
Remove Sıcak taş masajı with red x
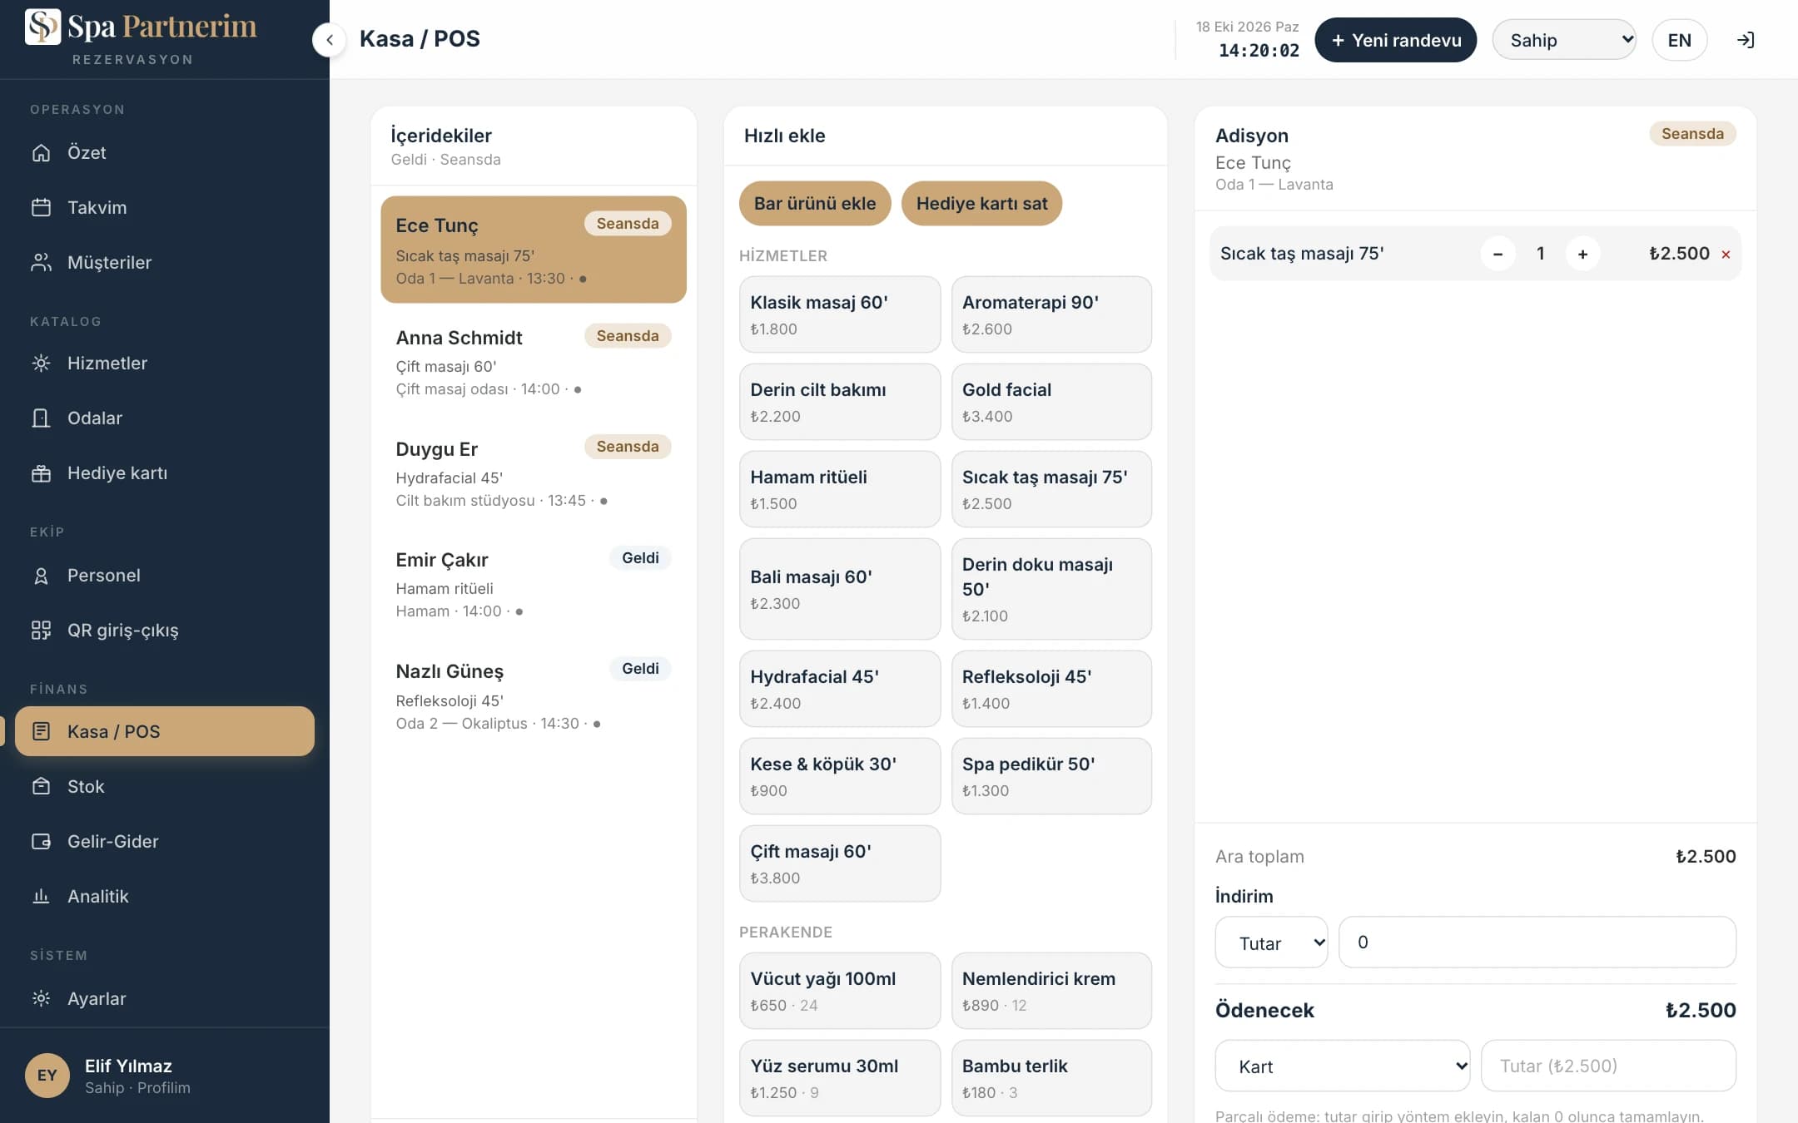pyautogui.click(x=1726, y=255)
